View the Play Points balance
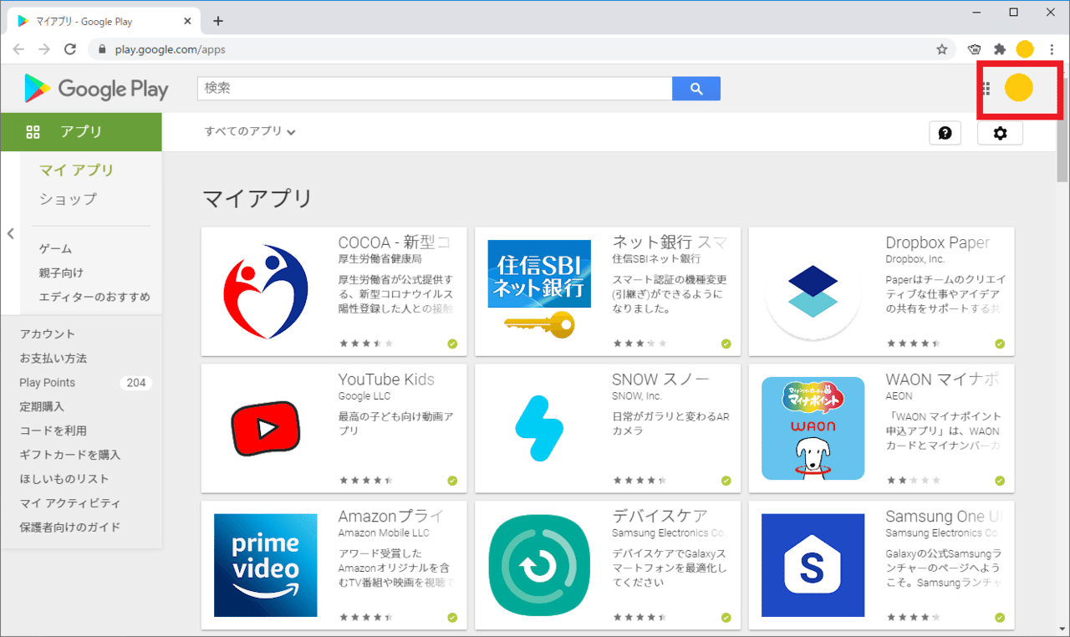 click(47, 382)
